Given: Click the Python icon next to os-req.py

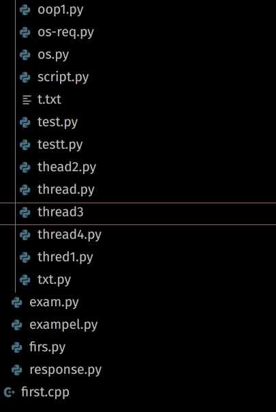Looking at the screenshot, I should pyautogui.click(x=25, y=33).
